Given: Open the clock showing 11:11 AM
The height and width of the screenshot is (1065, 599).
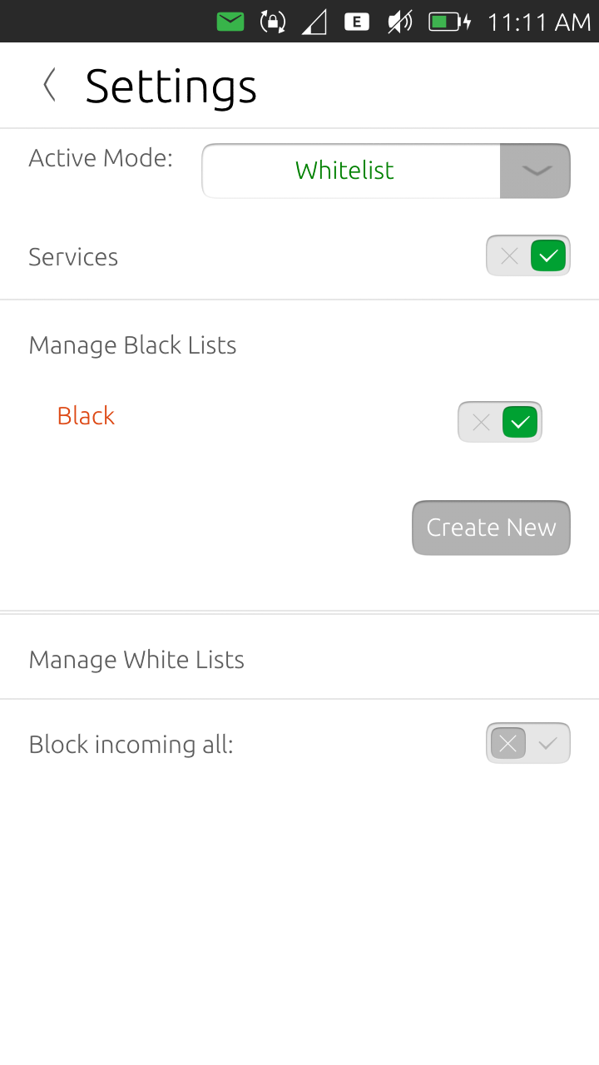Looking at the screenshot, I should 538,22.
